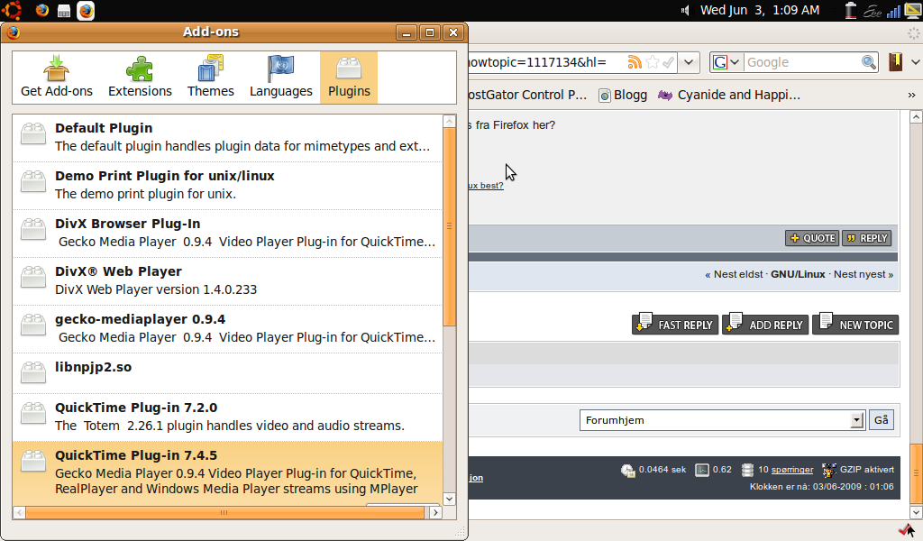Viewport: 923px width, 541px height.
Task: Click the checkmark icon in the address bar
Action: 668,62
